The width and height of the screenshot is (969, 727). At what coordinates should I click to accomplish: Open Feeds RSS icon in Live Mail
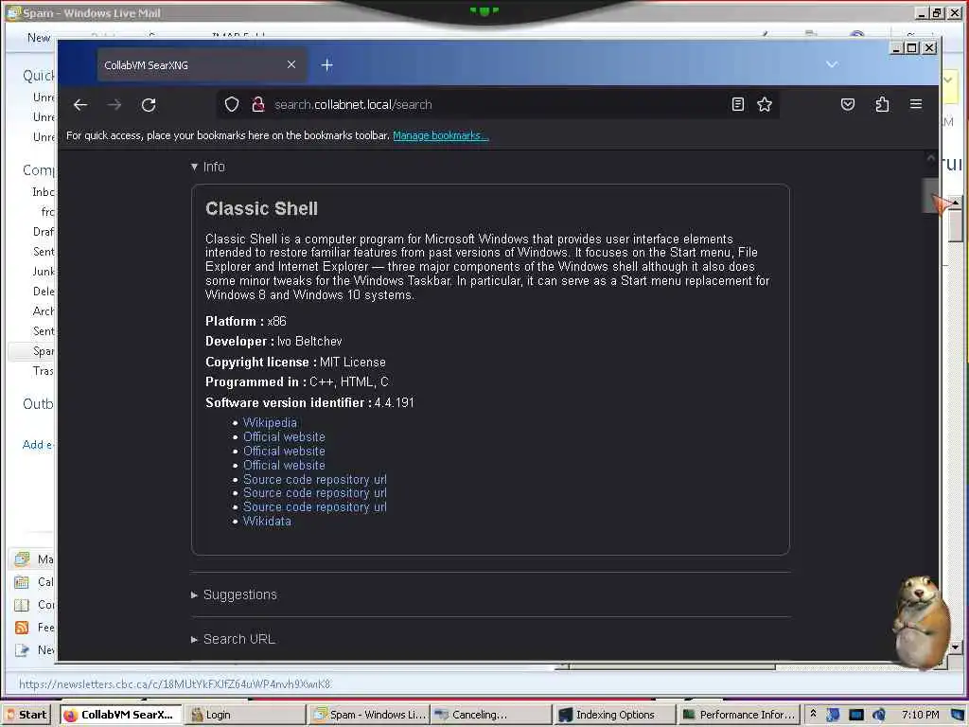click(x=22, y=628)
